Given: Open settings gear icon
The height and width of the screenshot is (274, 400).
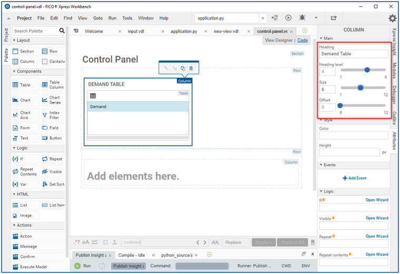Looking at the screenshot, I should 392,18.
